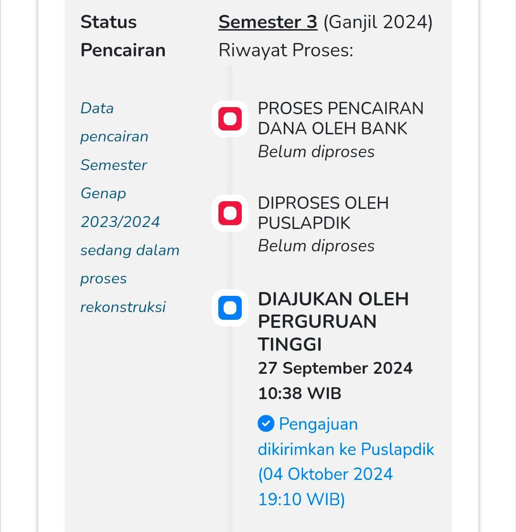516x532 pixels.
Task: Click the red marker for Proses Pencairan Dana
Action: point(230,119)
